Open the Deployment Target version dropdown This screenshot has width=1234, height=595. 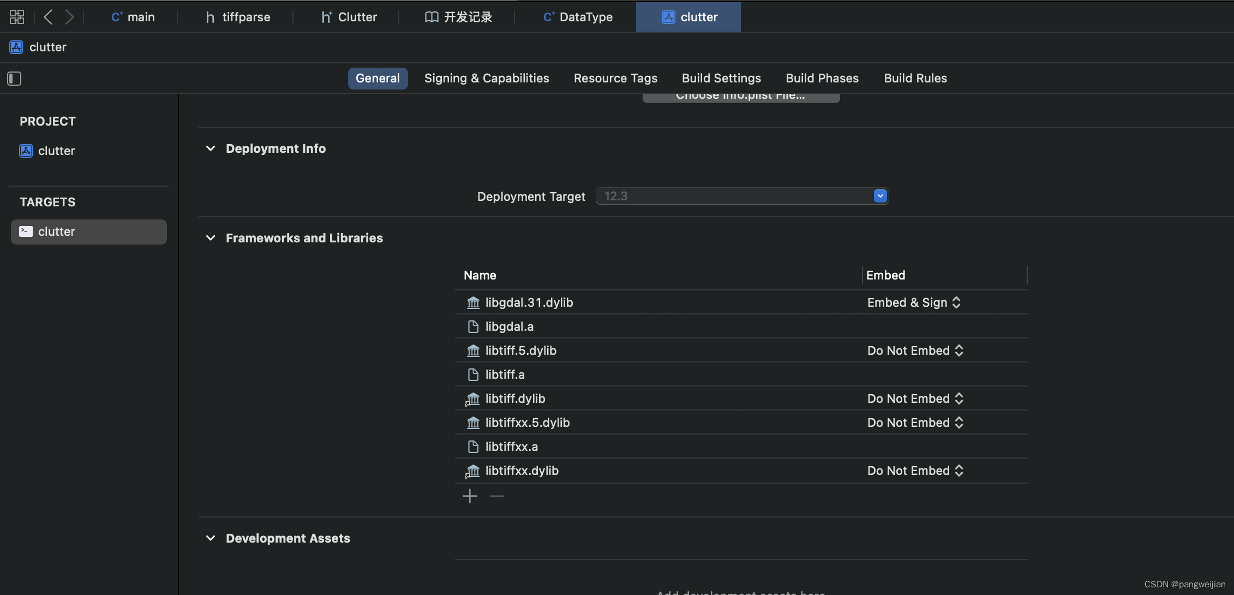880,196
